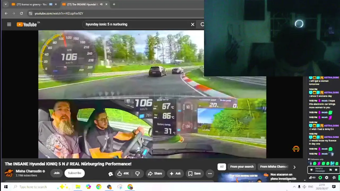Save video to a playlist
The height and width of the screenshot is (191, 340).
click(194, 173)
